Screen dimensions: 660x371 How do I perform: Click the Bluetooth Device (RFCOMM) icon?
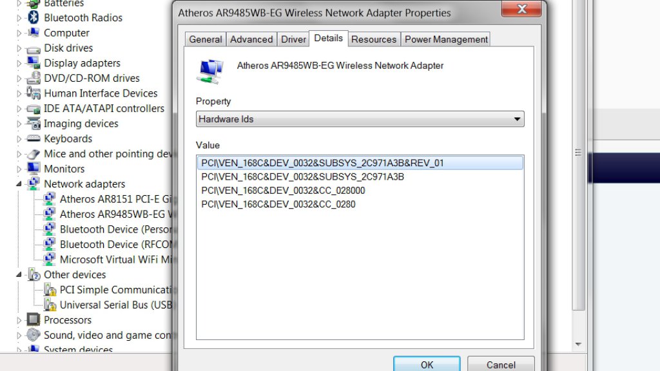[x=49, y=244]
